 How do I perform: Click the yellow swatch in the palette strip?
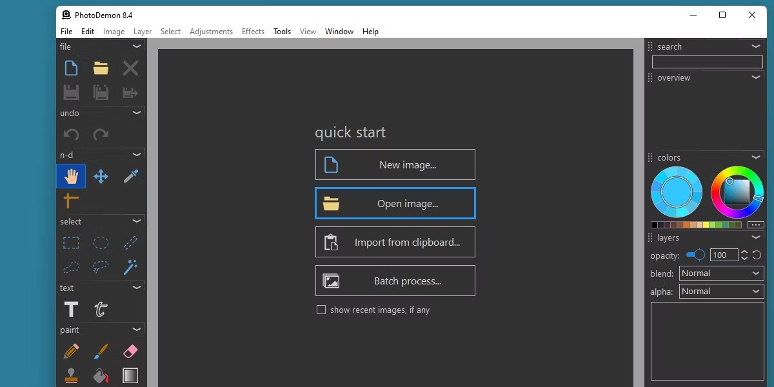tap(706, 225)
